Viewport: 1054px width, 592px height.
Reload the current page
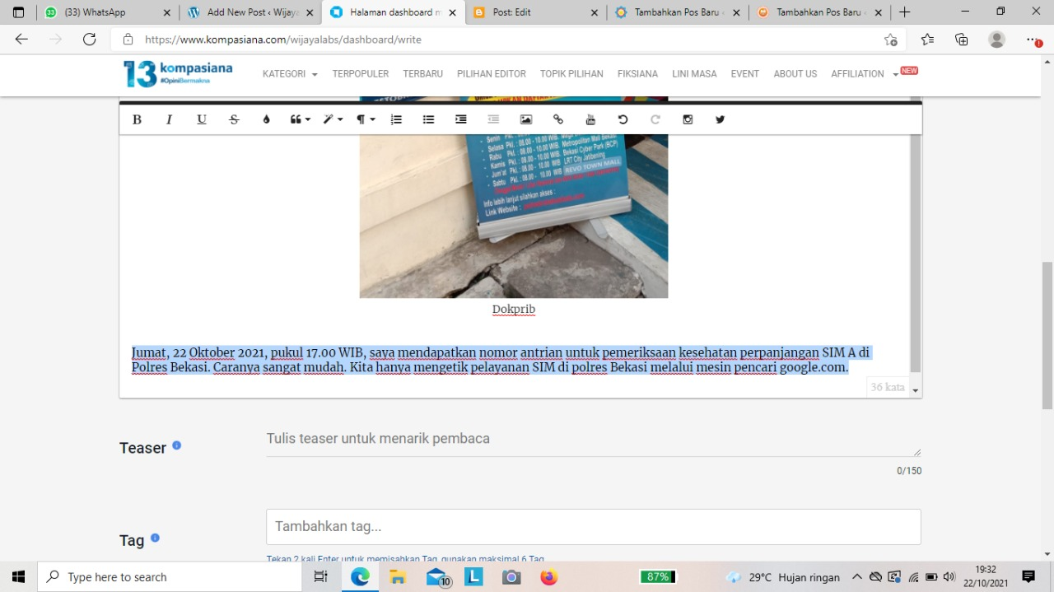[90, 40]
